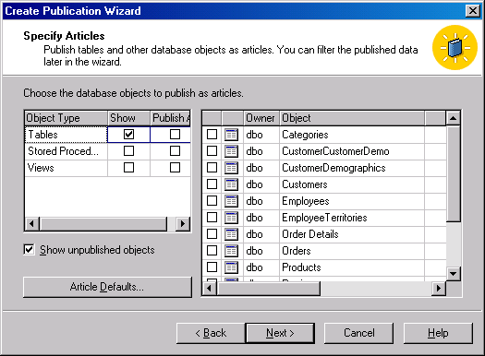
Task: Click the table icon beside CustomerDemographics
Action: (231, 168)
